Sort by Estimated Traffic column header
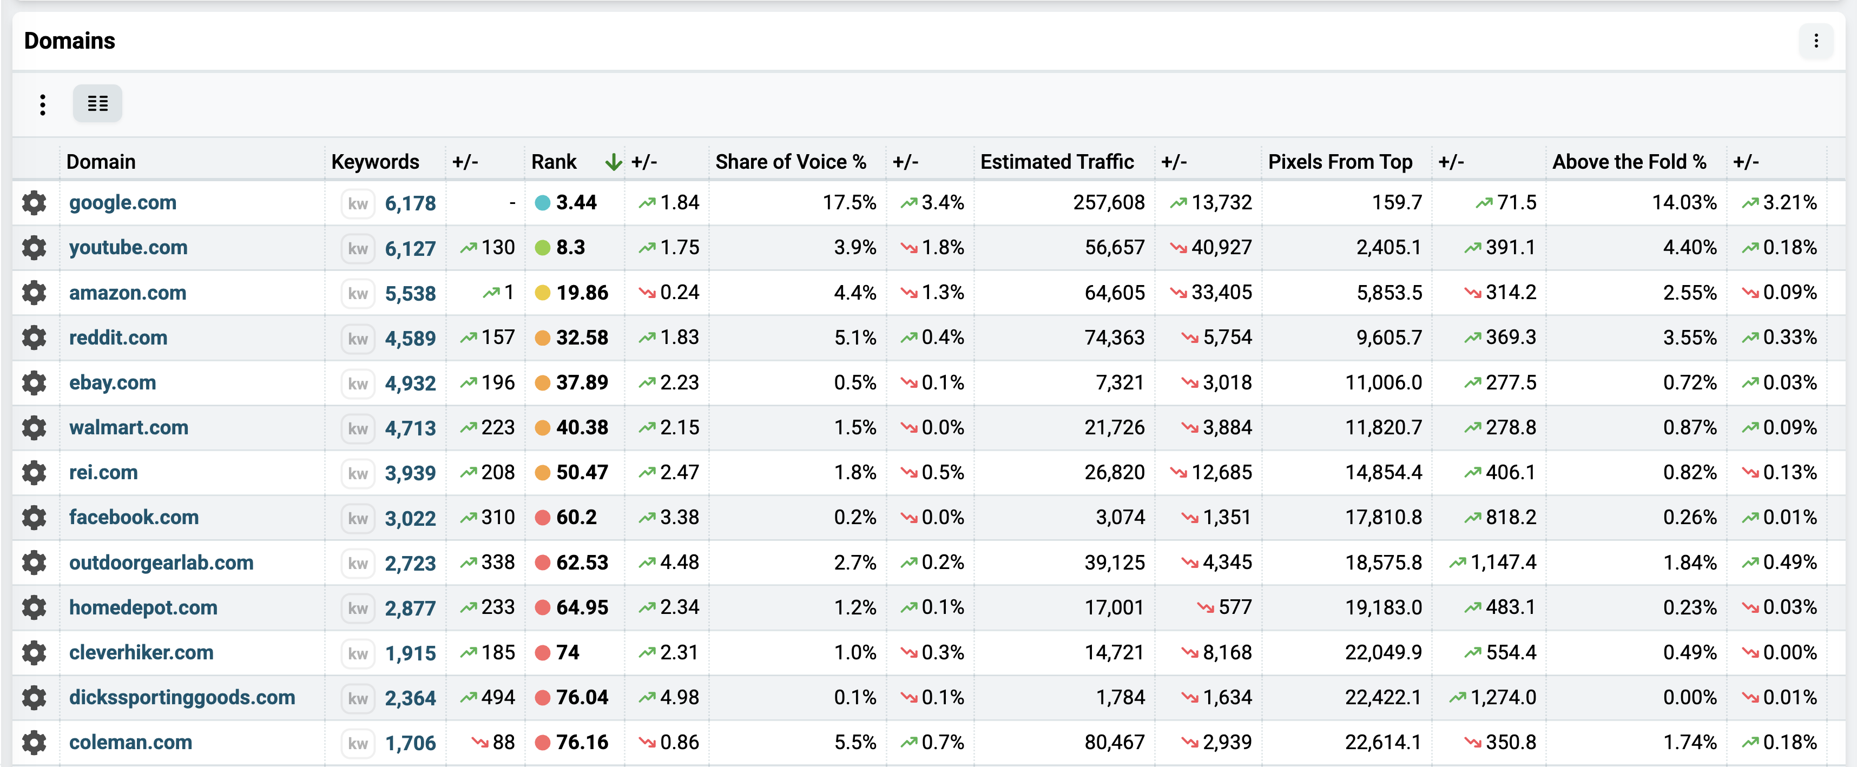 click(1056, 162)
